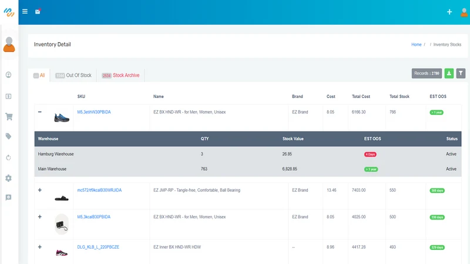Click the black bag product thumbnail
Viewport: 470px width, 264px height.
click(x=62, y=224)
